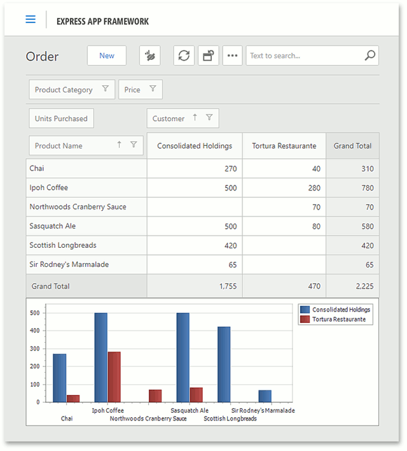Select the Price field header

(141, 89)
